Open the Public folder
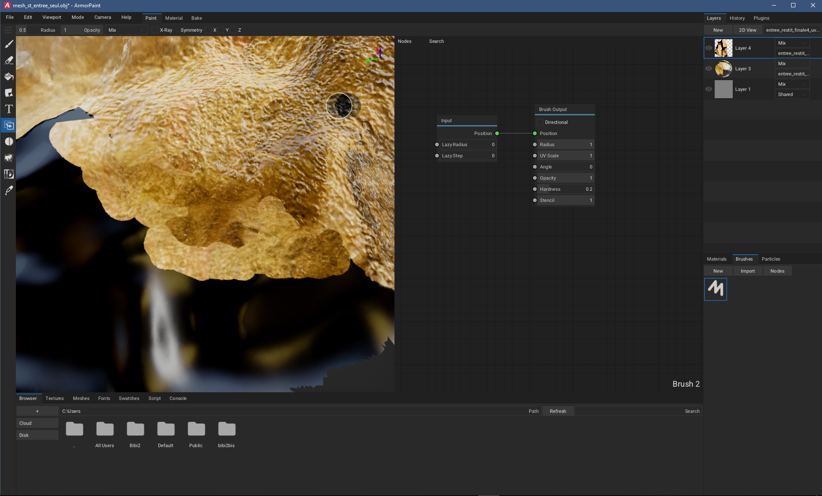The image size is (822, 496). [x=196, y=434]
